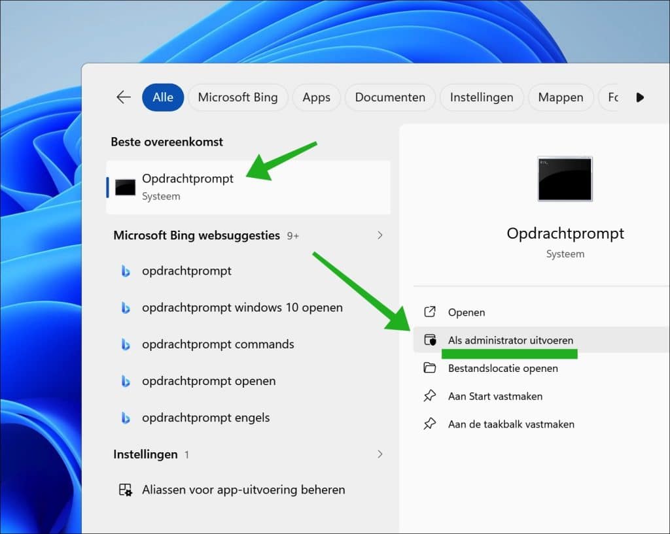Click the Microsoft Bing websuggesties heading
670x534 pixels.
pos(196,235)
